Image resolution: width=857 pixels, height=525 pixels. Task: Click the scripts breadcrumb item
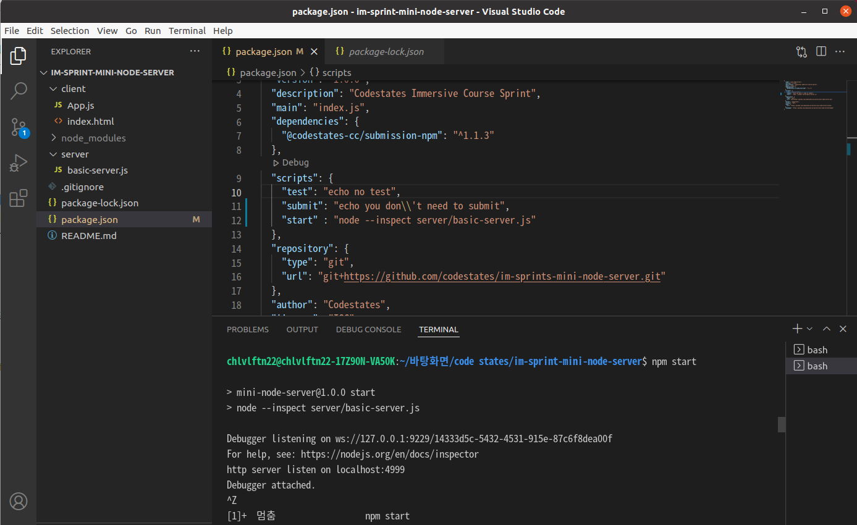click(x=331, y=72)
